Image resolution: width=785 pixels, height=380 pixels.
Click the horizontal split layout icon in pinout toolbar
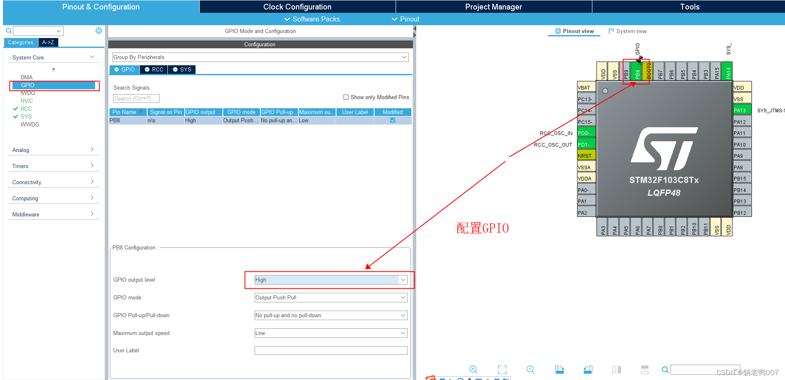click(645, 370)
